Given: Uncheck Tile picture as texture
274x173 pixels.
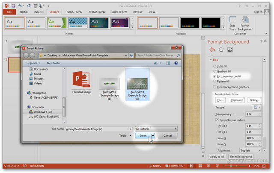Looking at the screenshot, I should 217,120.
